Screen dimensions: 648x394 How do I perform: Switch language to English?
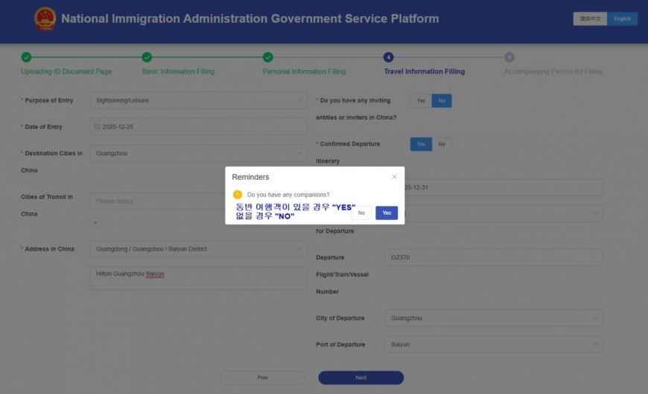(x=622, y=19)
